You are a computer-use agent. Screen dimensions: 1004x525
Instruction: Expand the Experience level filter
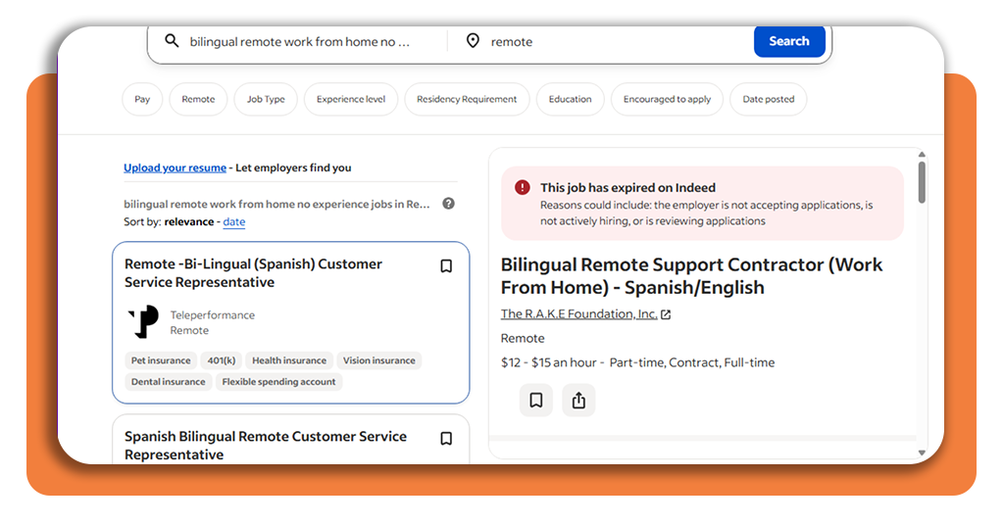pyautogui.click(x=351, y=99)
